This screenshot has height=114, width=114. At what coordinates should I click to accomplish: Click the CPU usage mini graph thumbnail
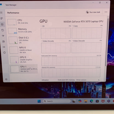pos(12,22)
